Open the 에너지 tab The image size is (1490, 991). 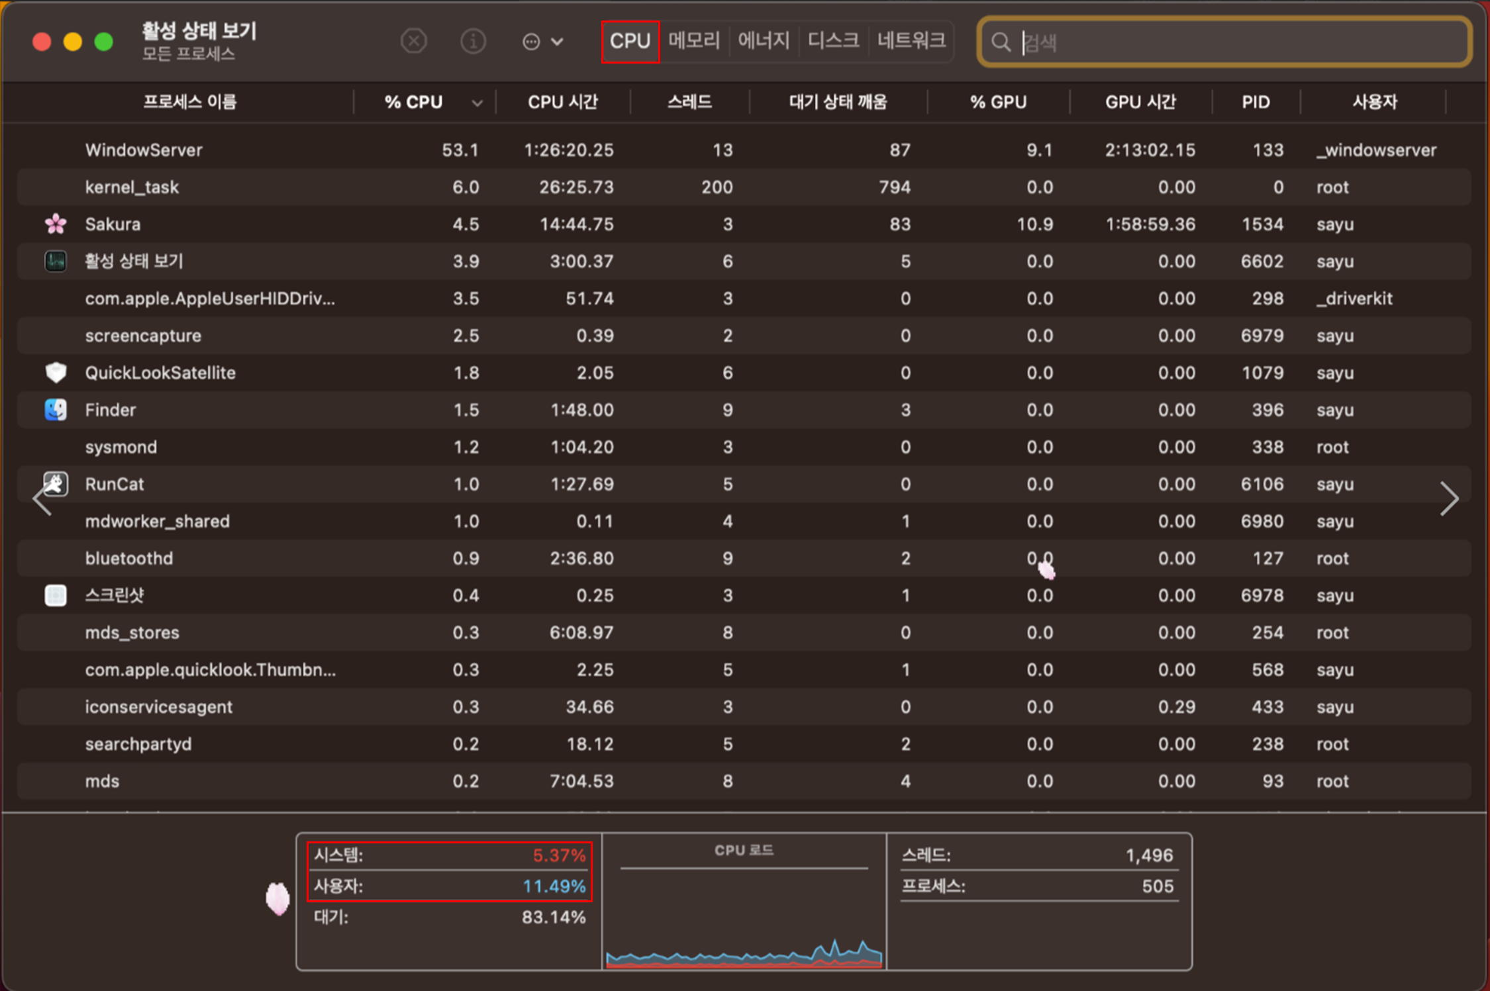pos(764,41)
